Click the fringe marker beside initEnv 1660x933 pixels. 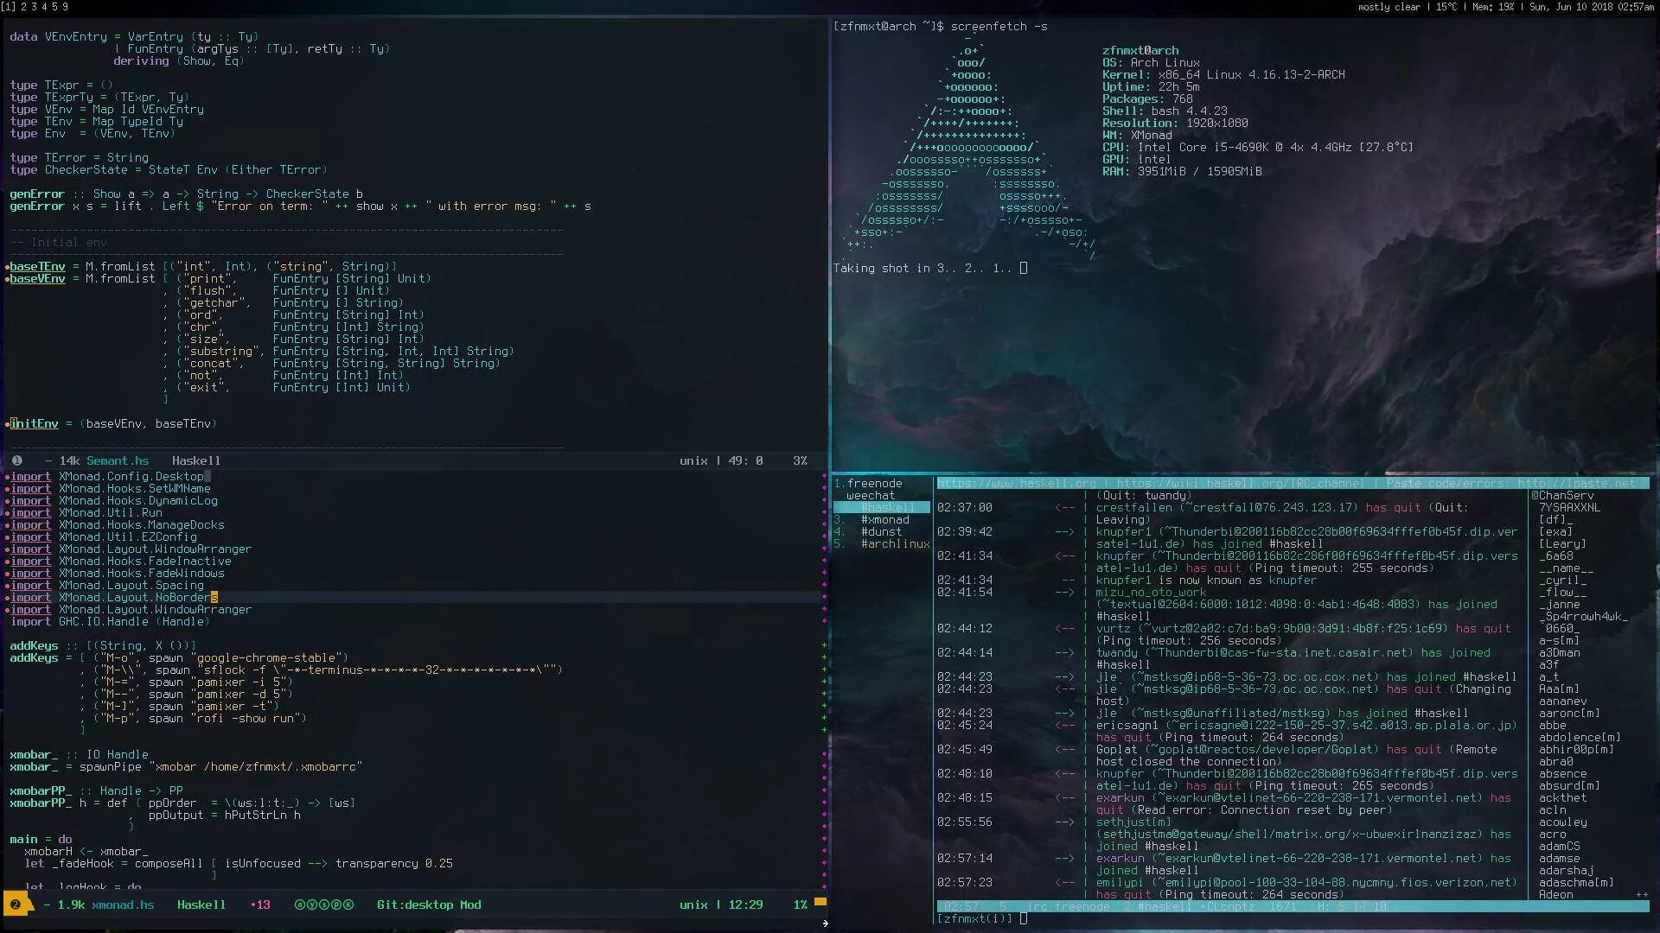7,424
